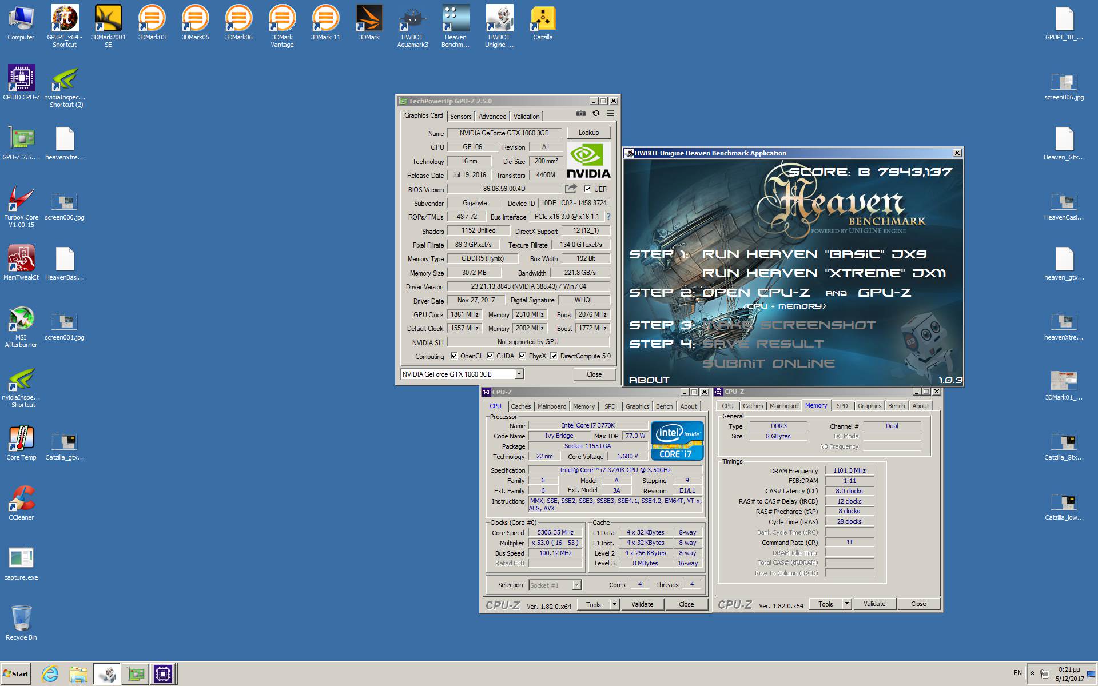Select the CPUID CPU-Z desktop icon
The height and width of the screenshot is (686, 1098).
click(21, 82)
